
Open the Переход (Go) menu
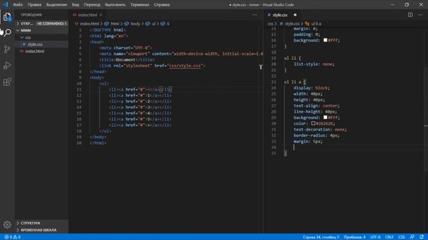92,5
